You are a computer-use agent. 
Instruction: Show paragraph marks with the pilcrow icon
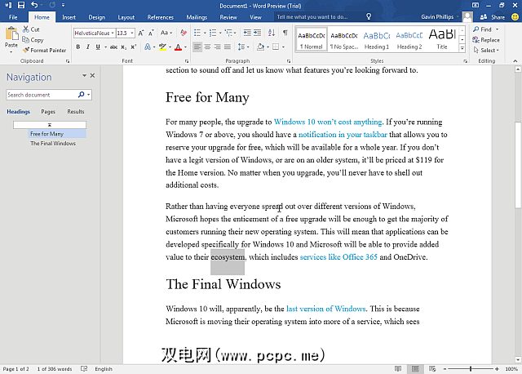(285, 33)
